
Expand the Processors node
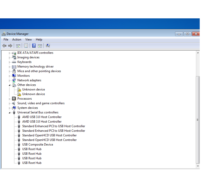pos(9,99)
